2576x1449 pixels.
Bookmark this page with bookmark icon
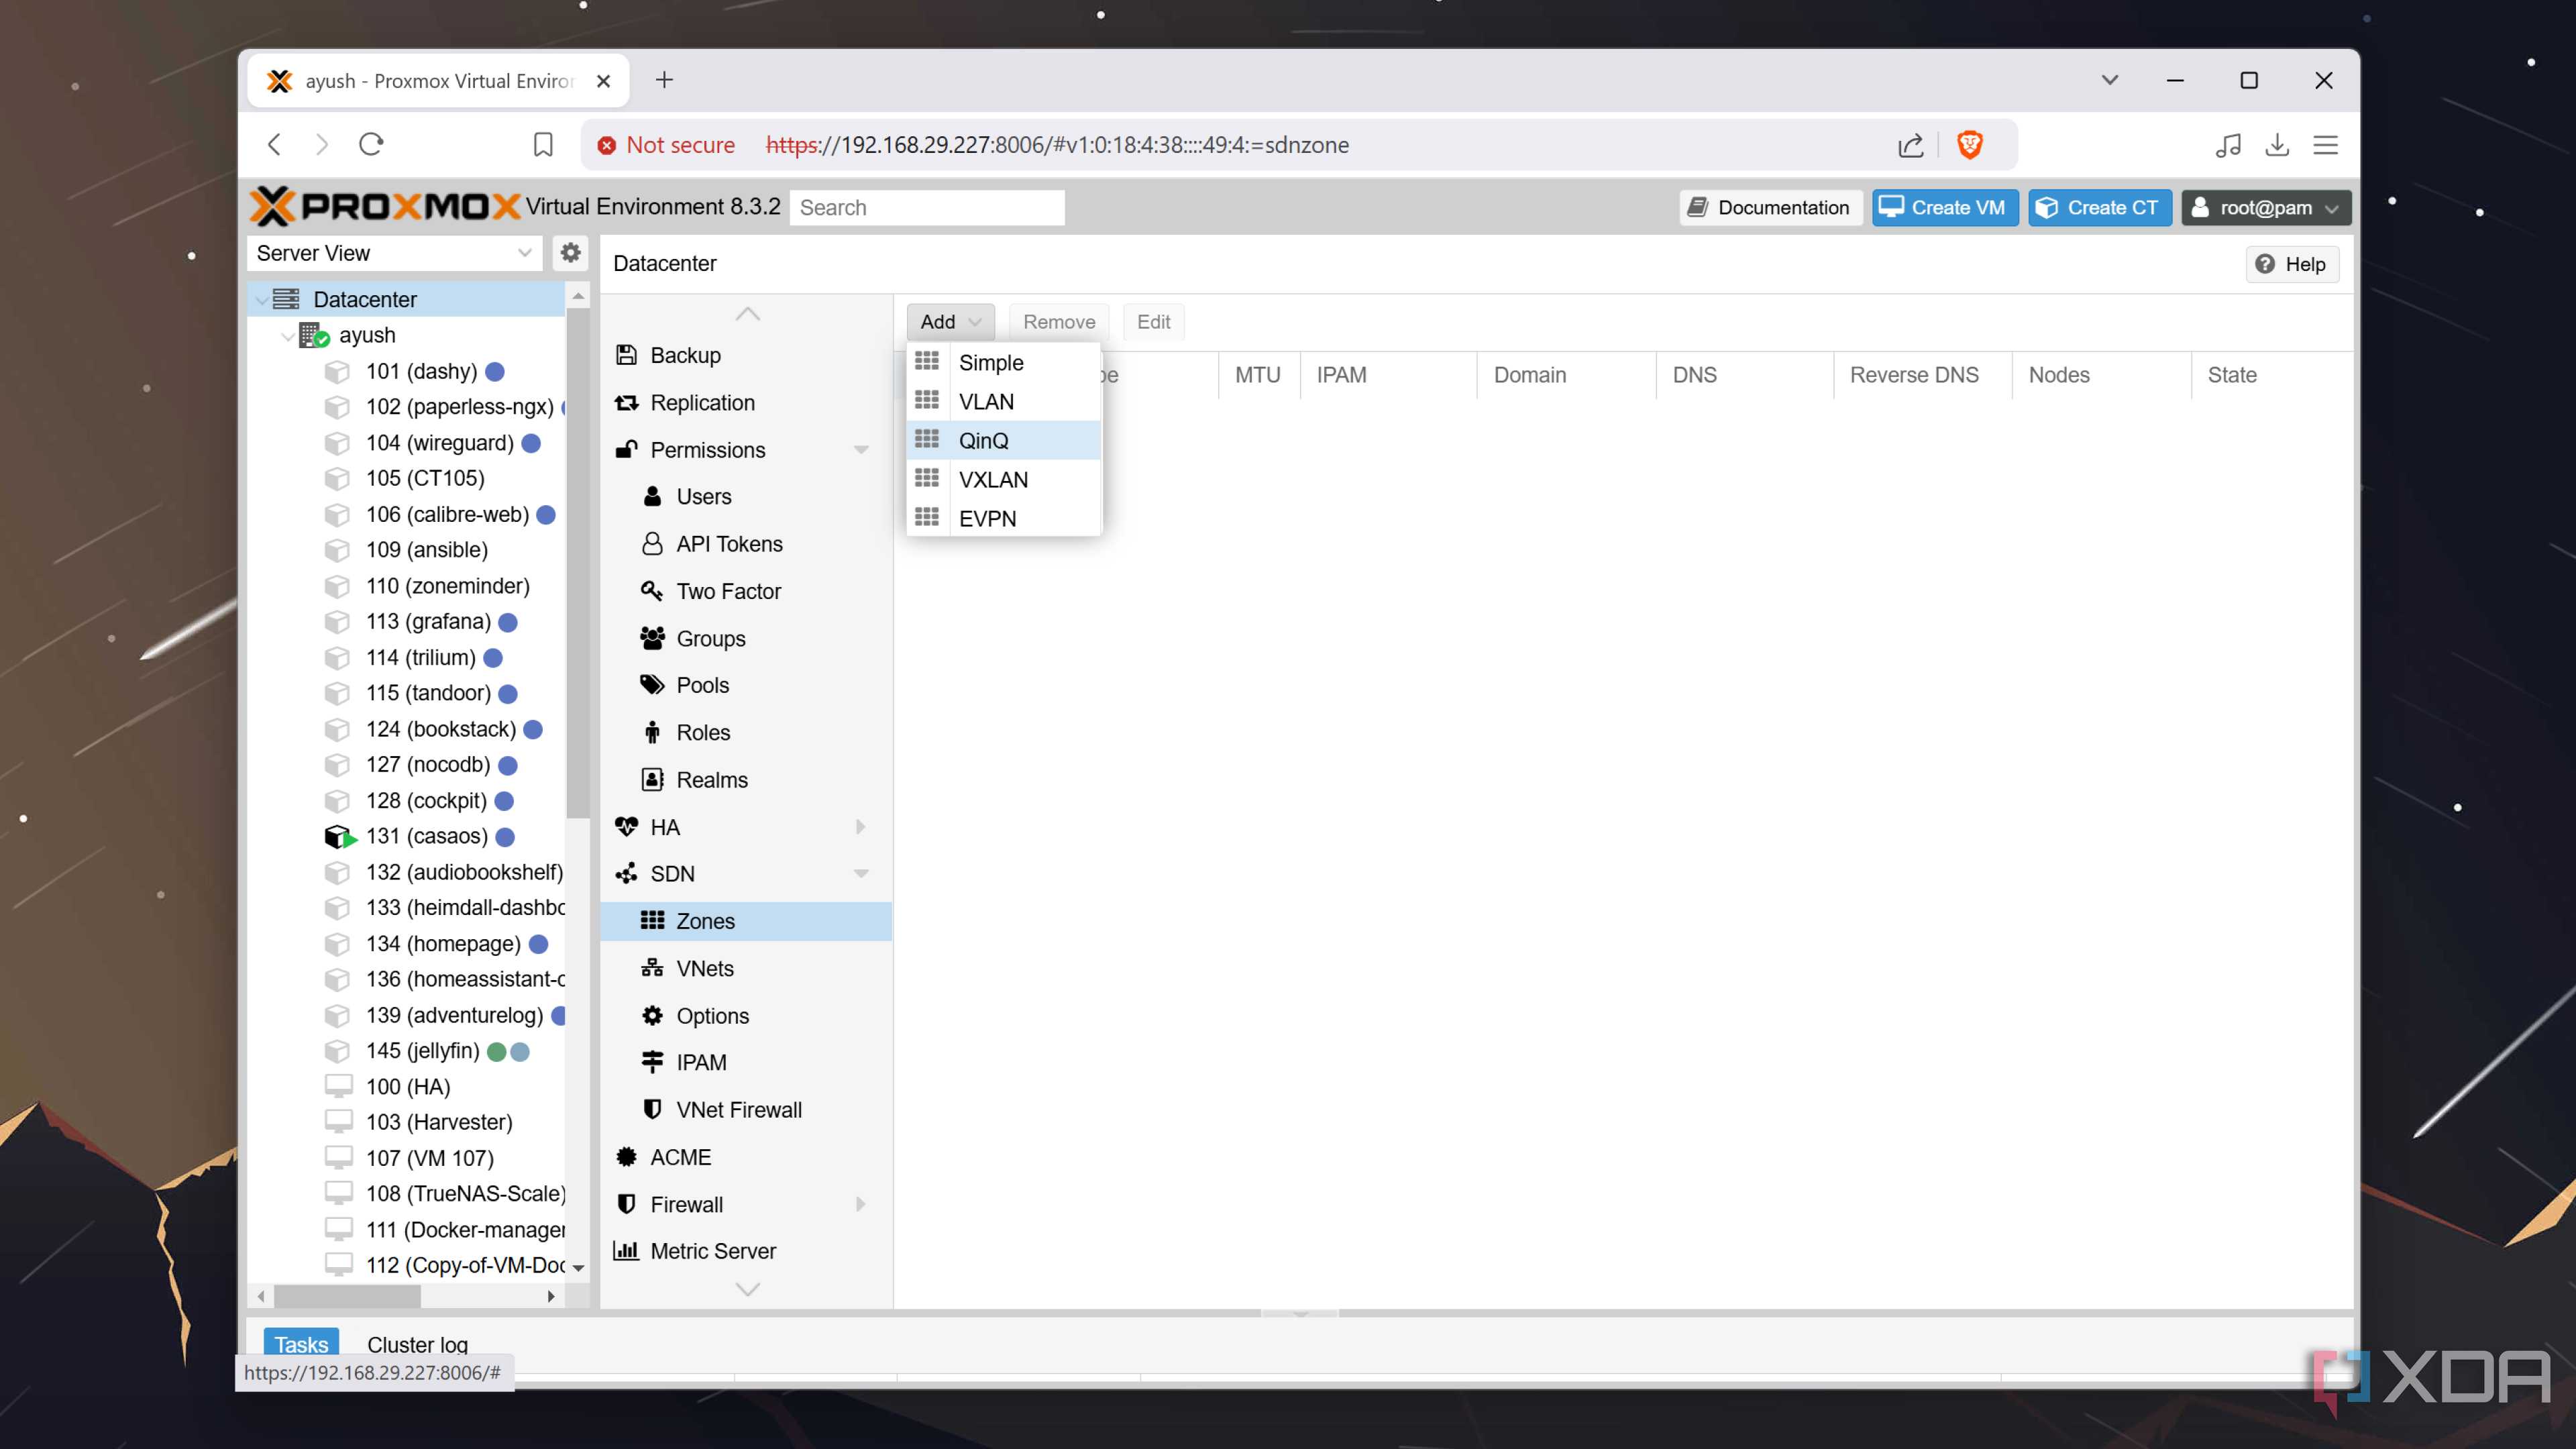543,145
